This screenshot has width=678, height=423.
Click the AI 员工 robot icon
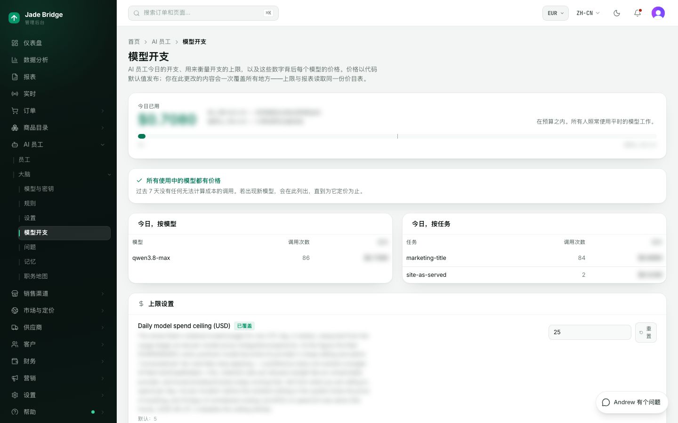click(15, 144)
